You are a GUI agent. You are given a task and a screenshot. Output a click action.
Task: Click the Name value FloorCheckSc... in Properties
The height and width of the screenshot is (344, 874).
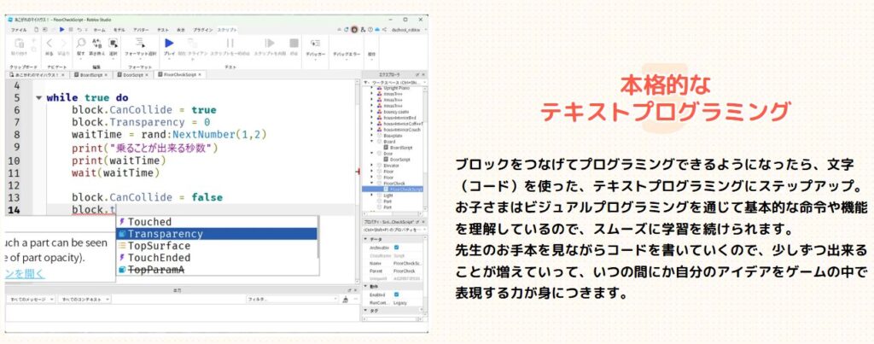409,263
